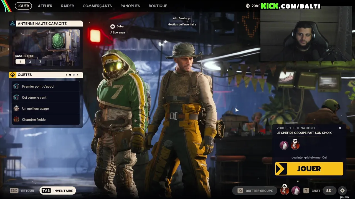Click Voir les destinations label
Screen dimensions: 355x199
(x=296, y=128)
